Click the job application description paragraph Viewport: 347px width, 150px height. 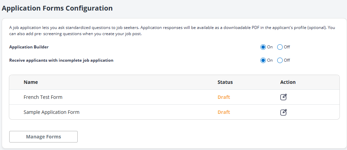[171, 31]
